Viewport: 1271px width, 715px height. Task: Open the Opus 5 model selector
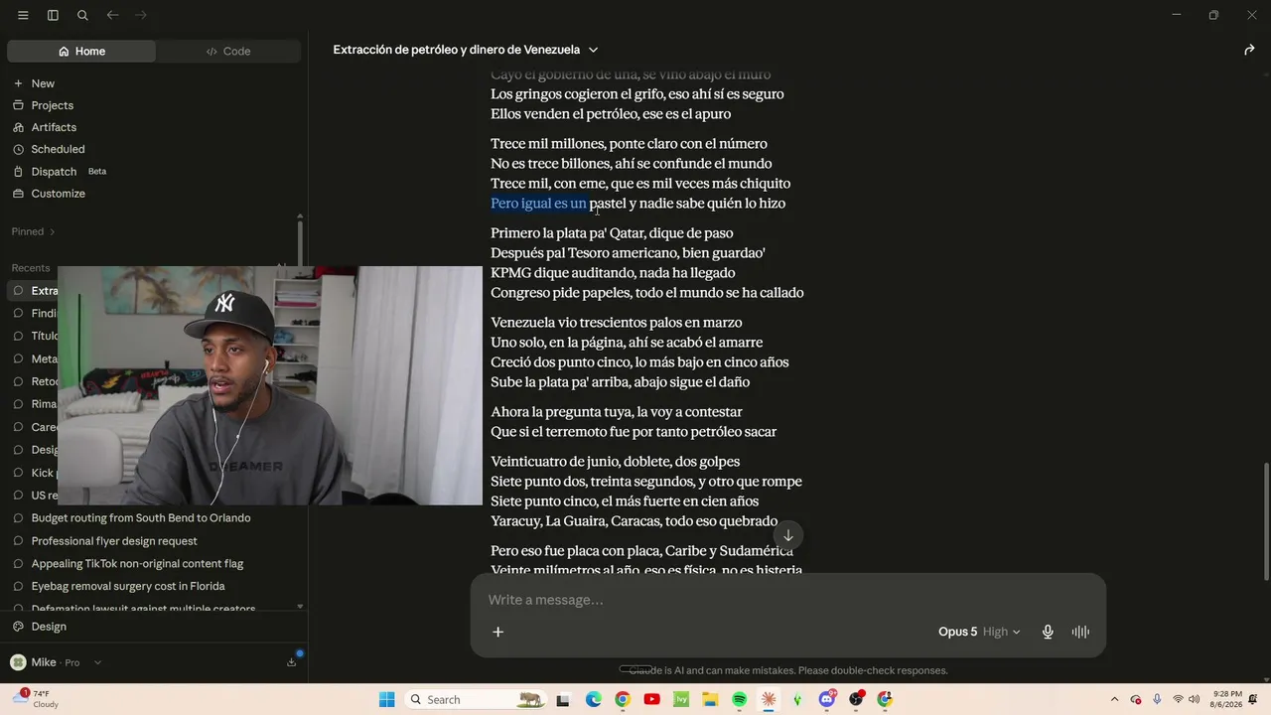click(x=979, y=632)
